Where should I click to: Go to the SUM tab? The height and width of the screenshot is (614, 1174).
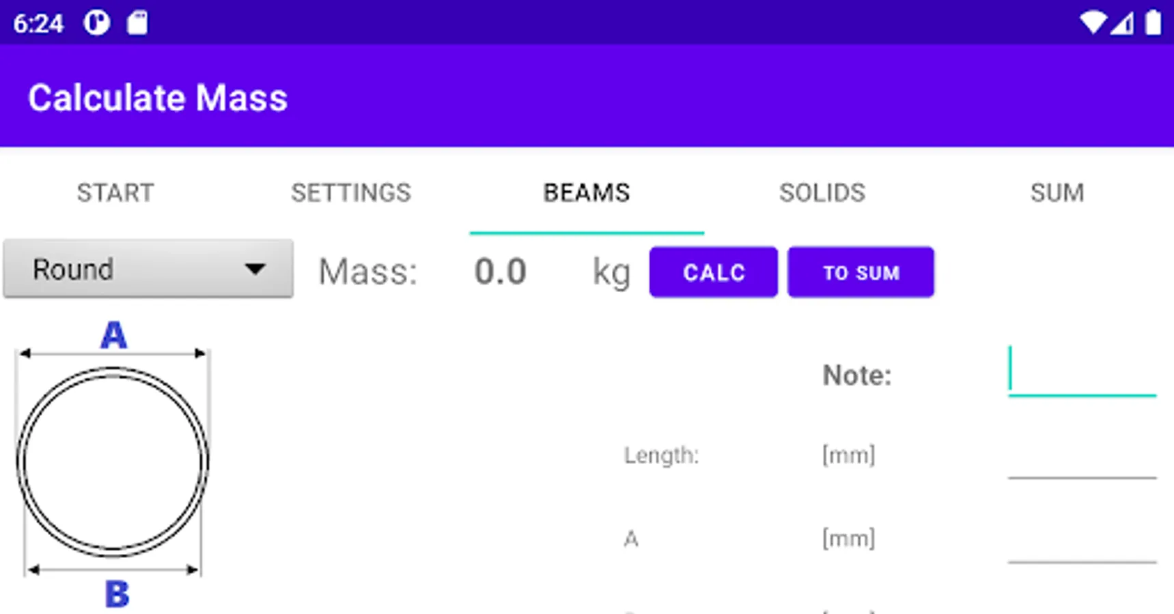(1057, 193)
